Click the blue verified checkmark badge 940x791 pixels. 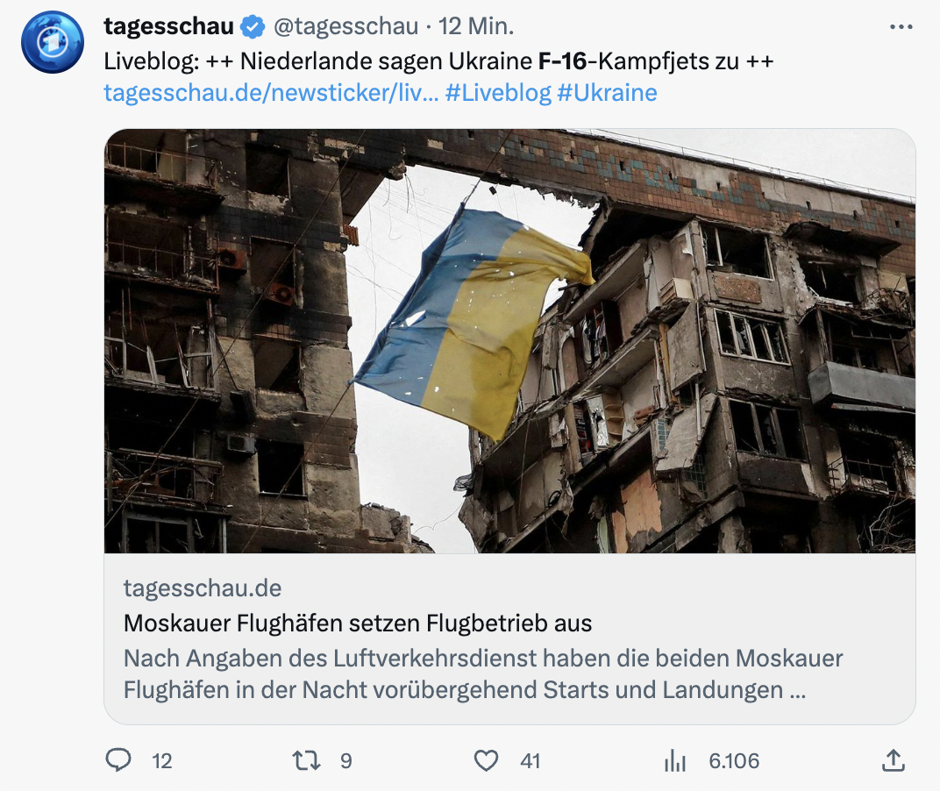coord(253,27)
